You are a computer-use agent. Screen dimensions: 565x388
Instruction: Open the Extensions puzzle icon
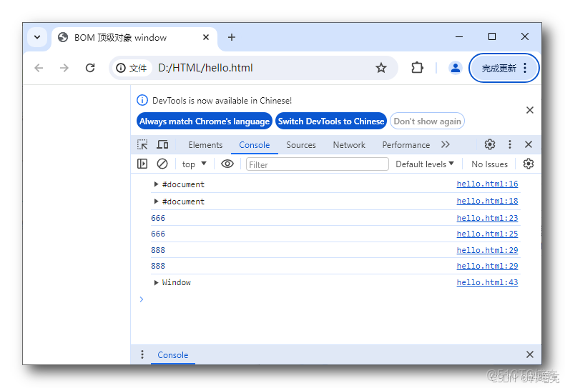pyautogui.click(x=417, y=68)
